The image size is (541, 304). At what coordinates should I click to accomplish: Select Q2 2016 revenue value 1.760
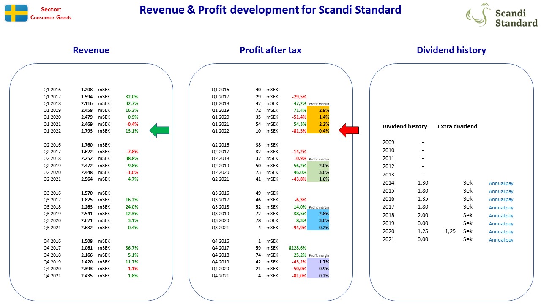coord(87,145)
